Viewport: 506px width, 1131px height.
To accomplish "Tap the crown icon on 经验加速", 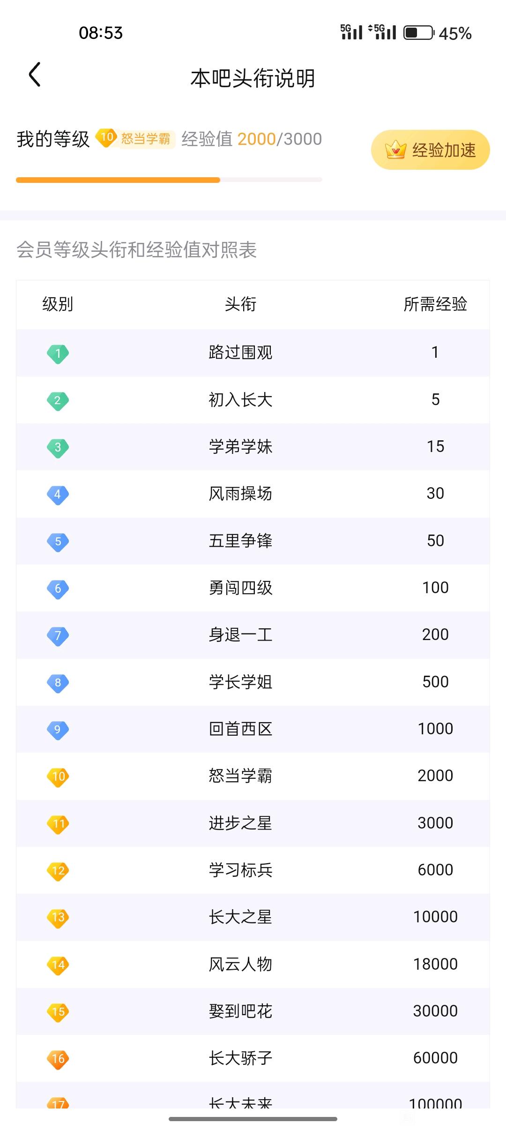I will coord(395,150).
